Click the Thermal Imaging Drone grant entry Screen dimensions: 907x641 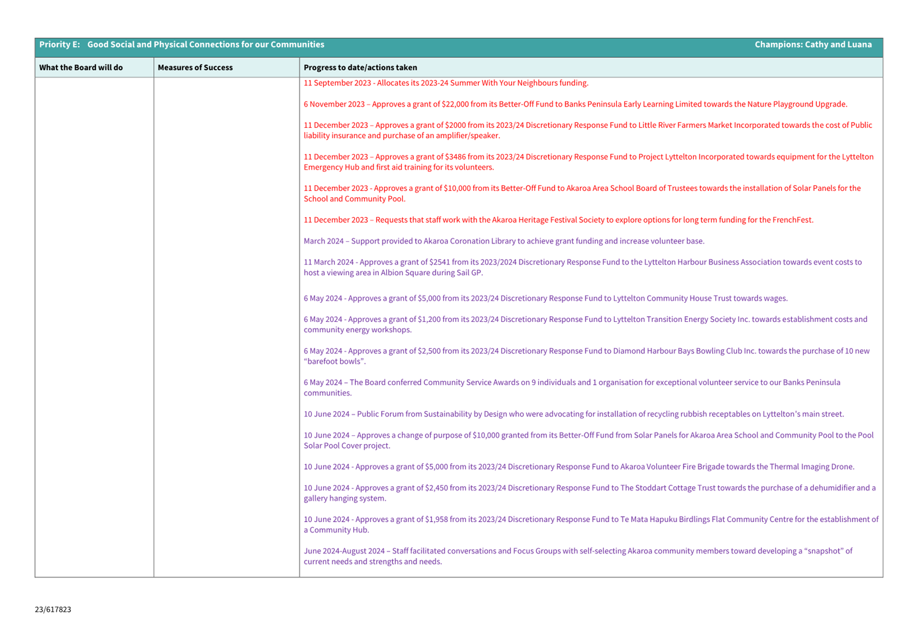579,467
